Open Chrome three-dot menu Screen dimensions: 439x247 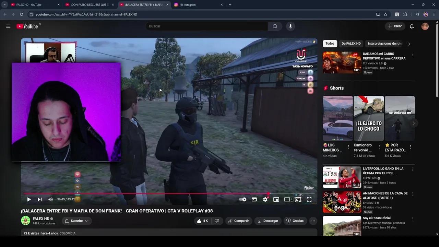[434, 14]
